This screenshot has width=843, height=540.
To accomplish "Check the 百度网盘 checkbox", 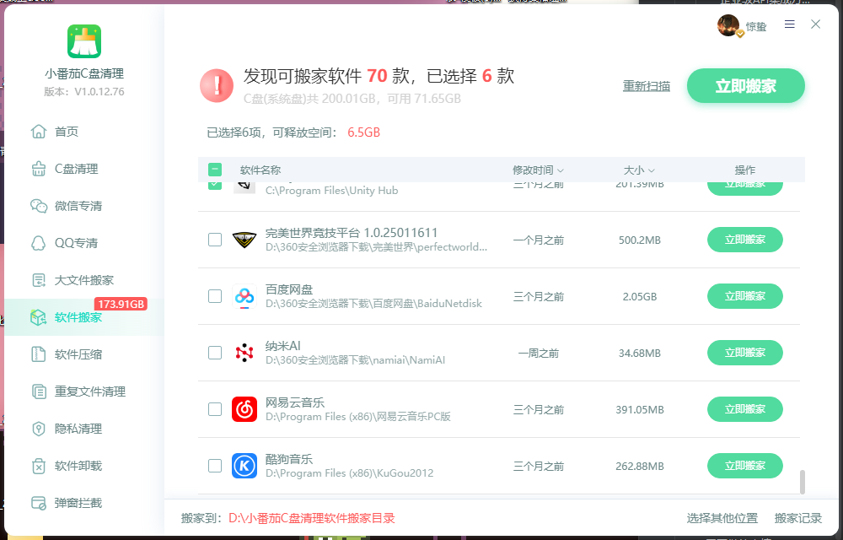I will [214, 296].
